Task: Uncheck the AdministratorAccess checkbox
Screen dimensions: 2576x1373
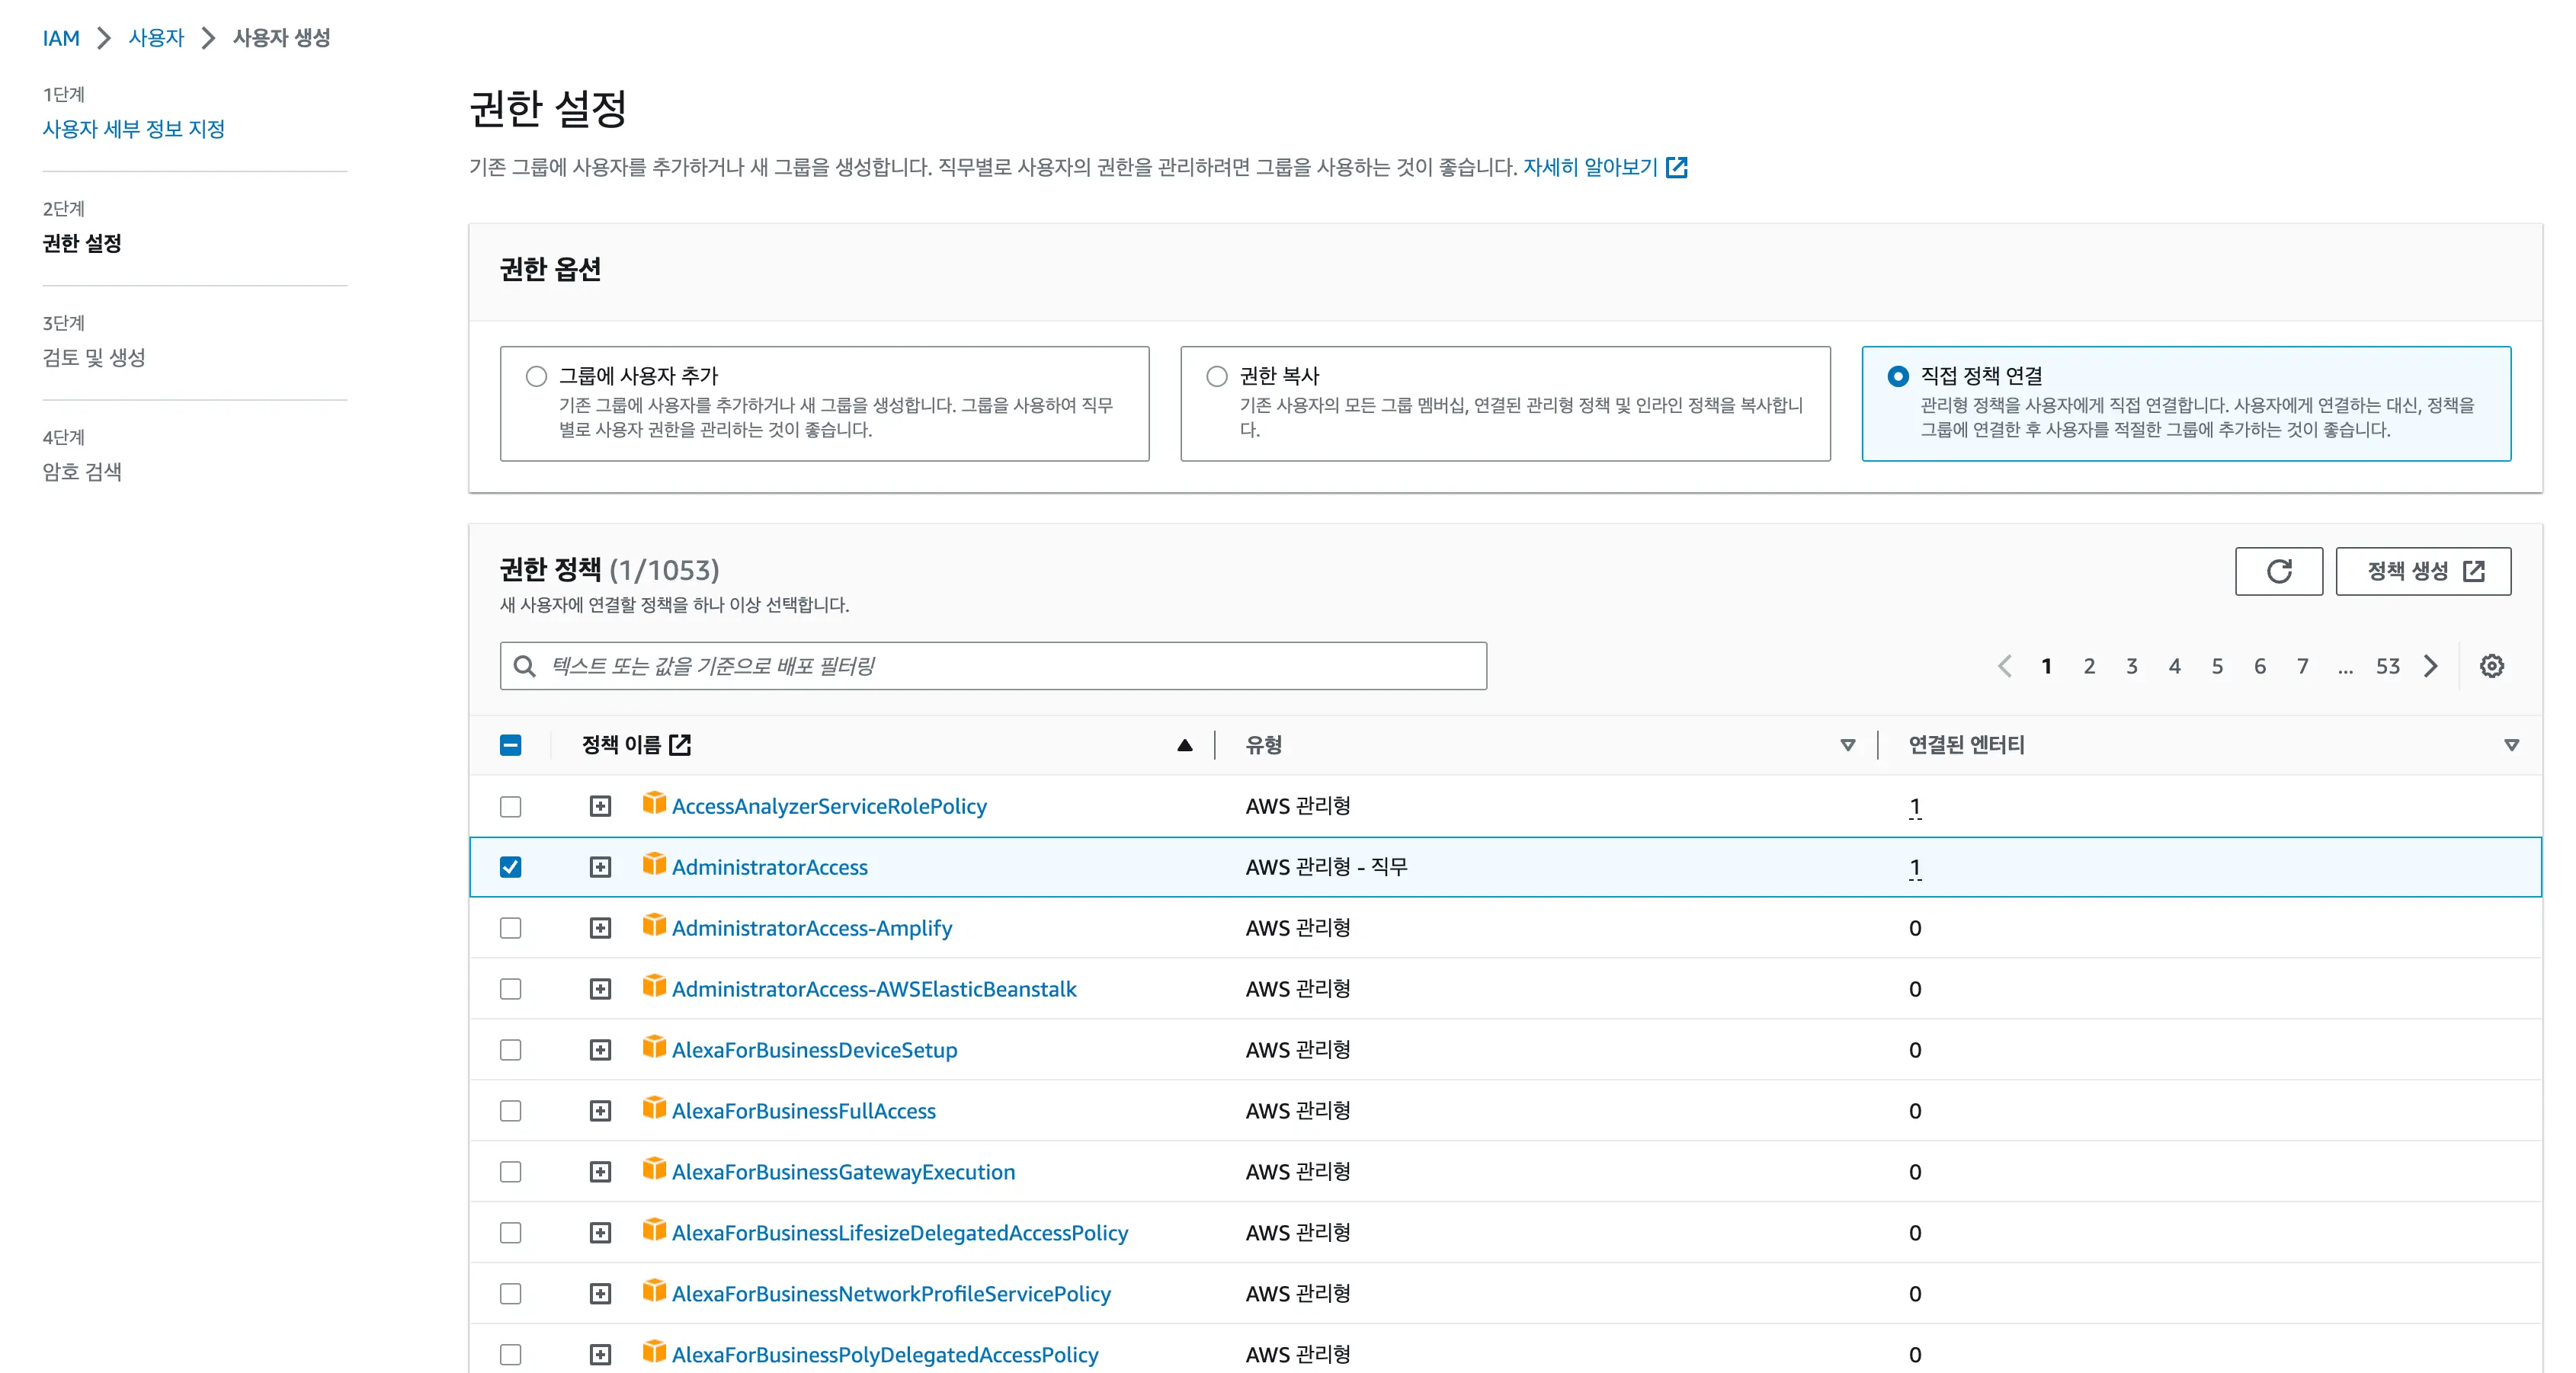Action: point(511,867)
